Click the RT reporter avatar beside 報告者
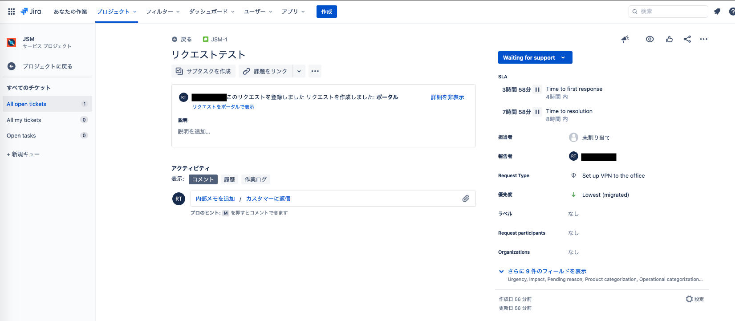The width and height of the screenshot is (735, 321). tap(573, 156)
